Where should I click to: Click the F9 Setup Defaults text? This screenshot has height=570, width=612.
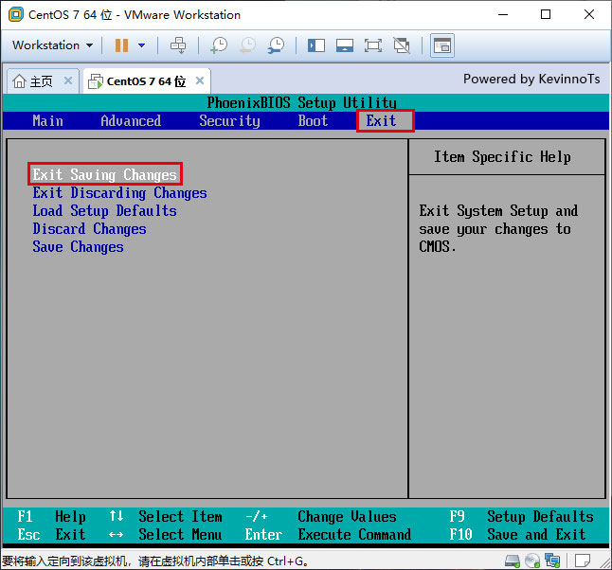click(x=521, y=517)
